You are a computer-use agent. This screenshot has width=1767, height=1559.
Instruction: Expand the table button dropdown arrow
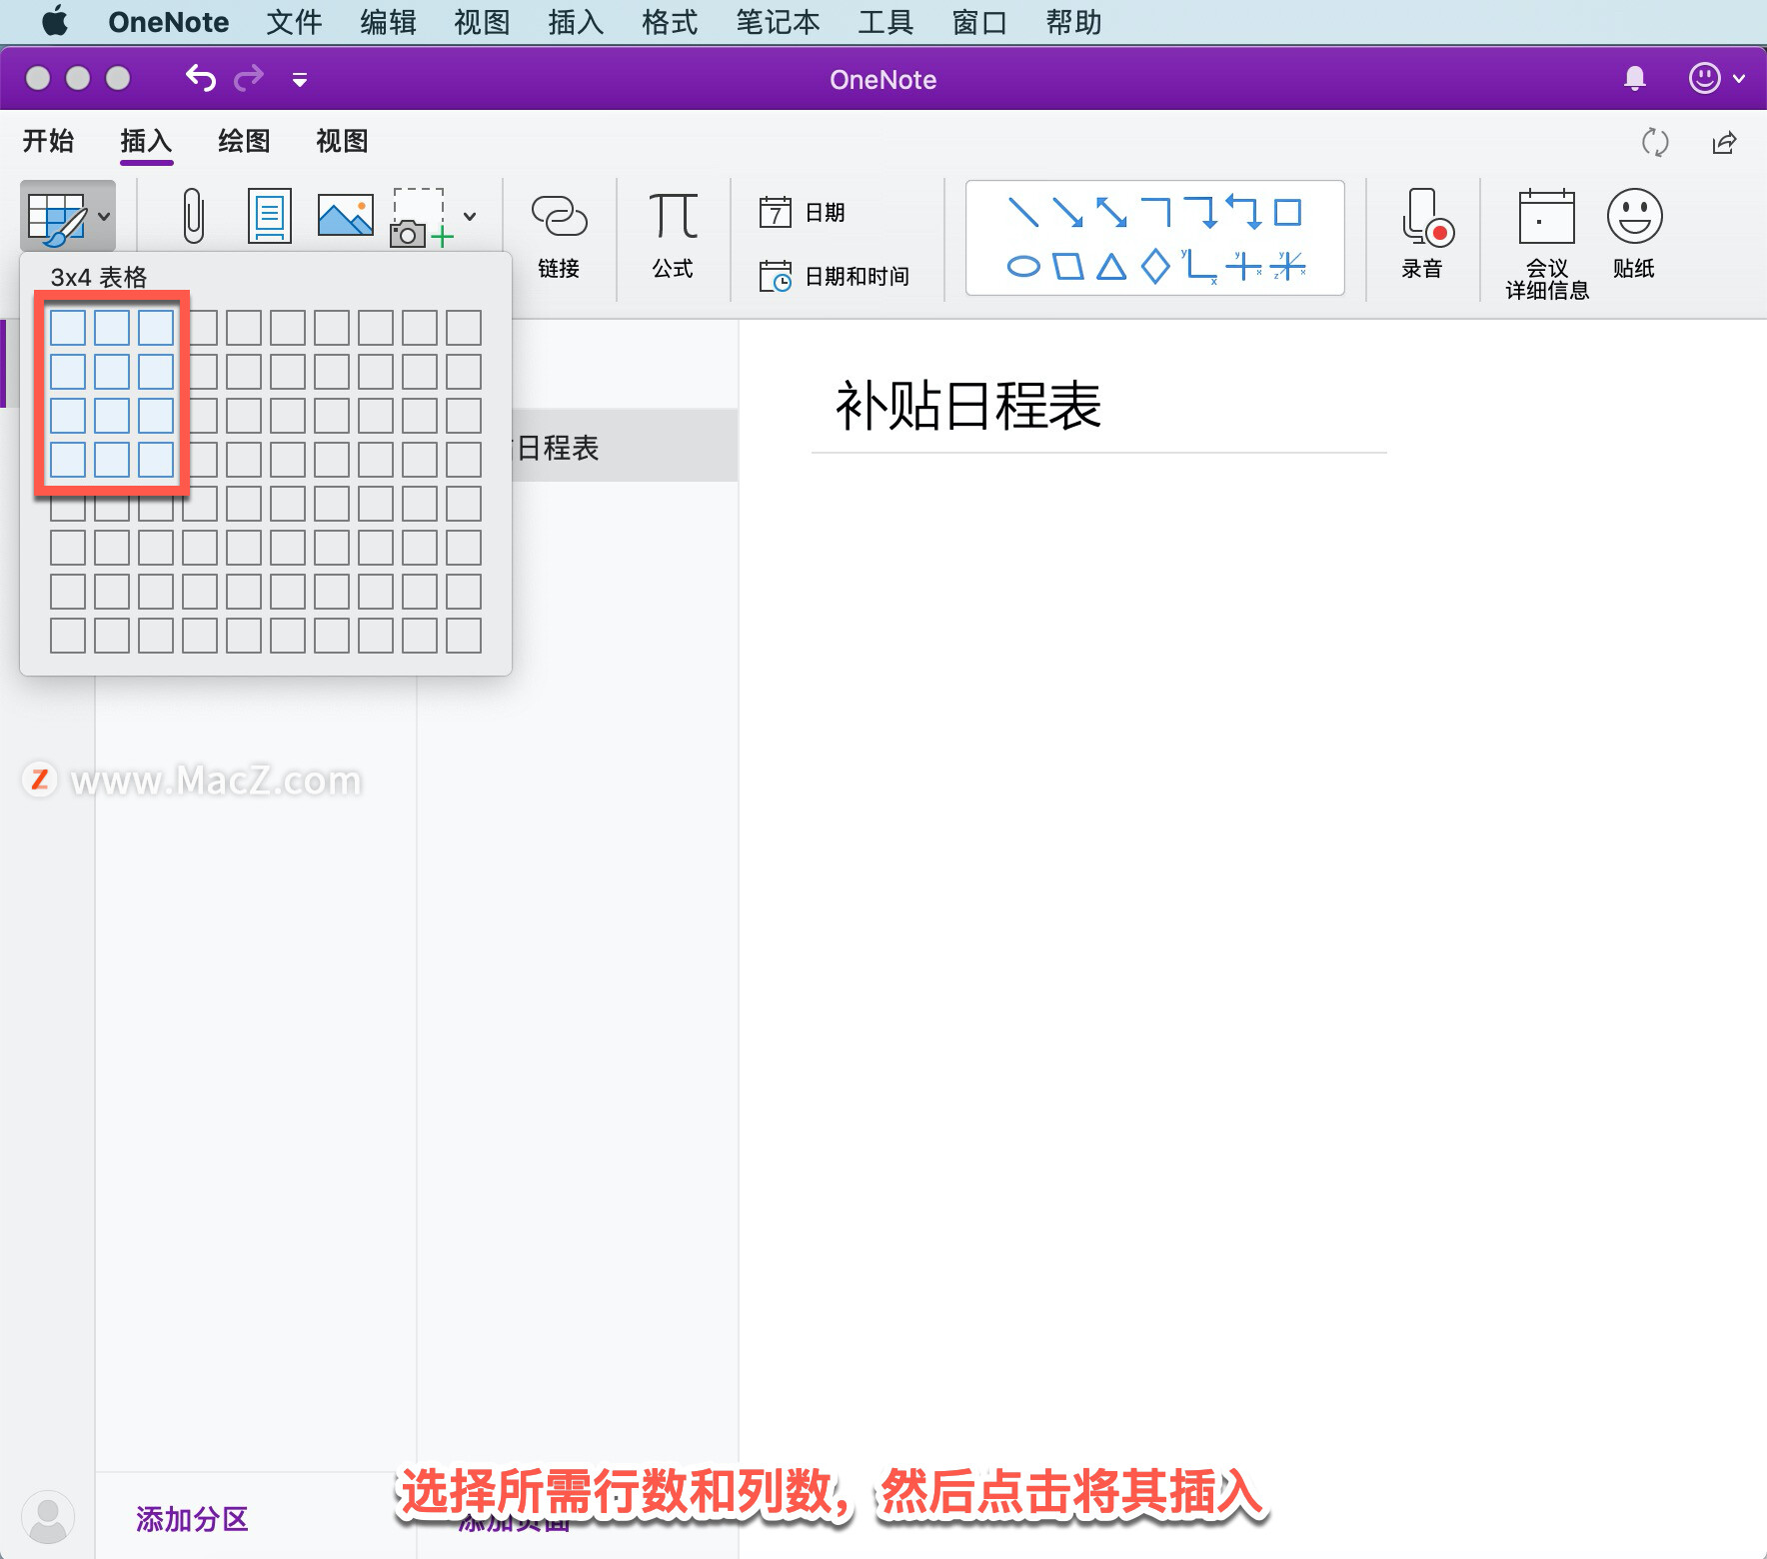tap(104, 216)
